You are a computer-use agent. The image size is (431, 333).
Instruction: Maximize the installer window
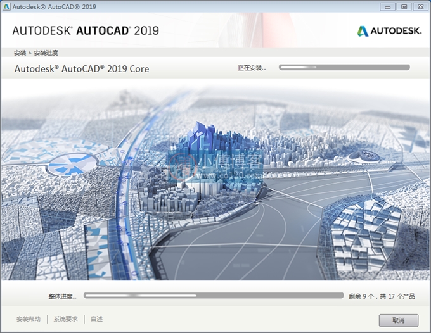click(x=404, y=7)
